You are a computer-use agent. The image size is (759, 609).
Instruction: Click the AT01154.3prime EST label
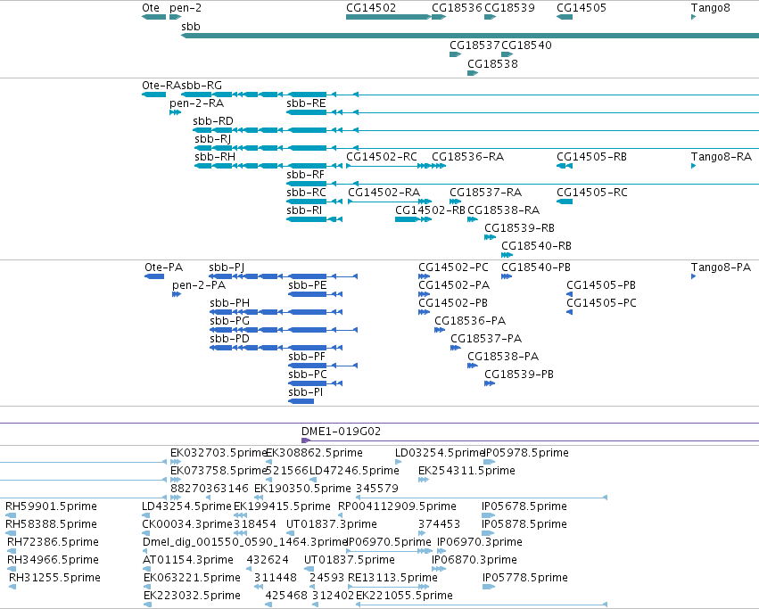coord(188,560)
